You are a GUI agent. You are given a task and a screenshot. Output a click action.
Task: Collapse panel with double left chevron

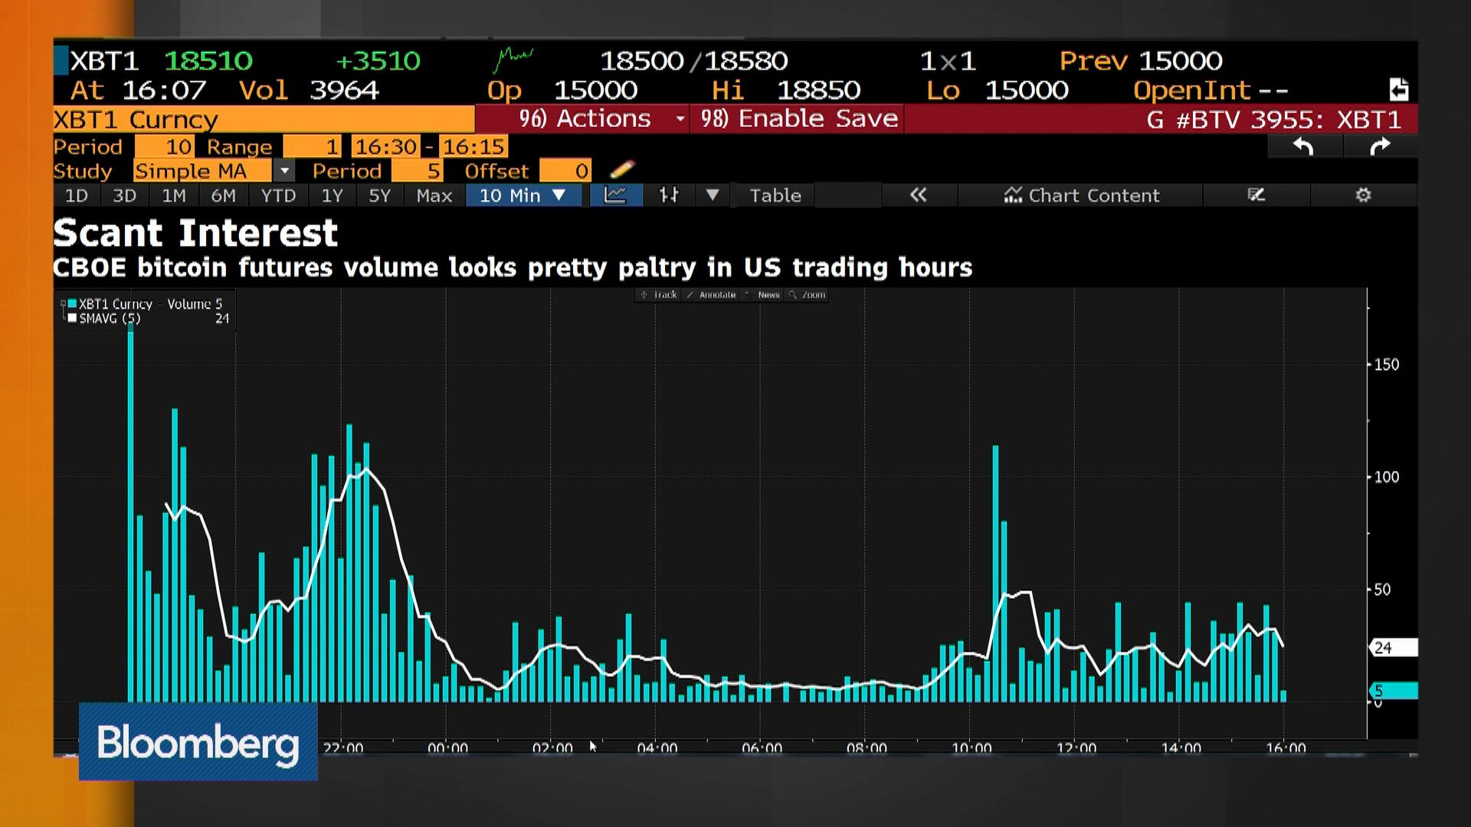click(919, 195)
